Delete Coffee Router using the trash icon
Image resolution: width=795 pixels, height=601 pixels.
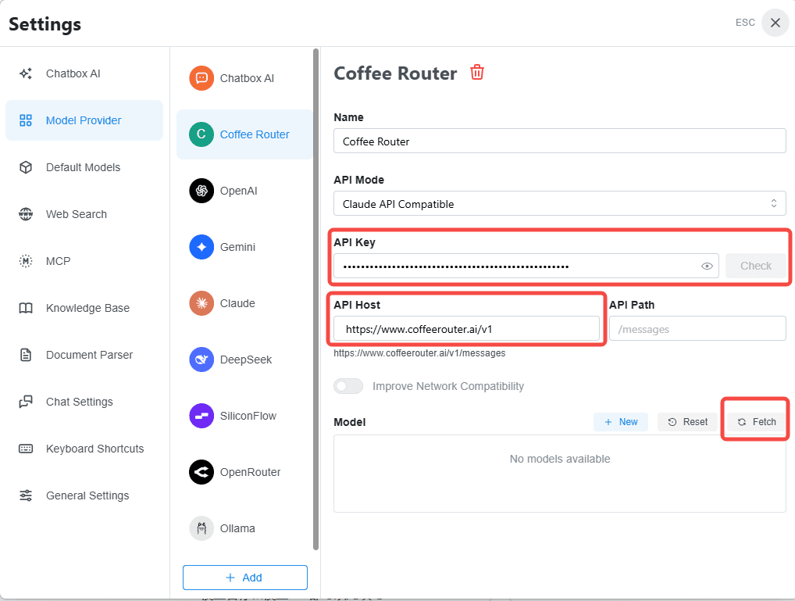coord(477,73)
